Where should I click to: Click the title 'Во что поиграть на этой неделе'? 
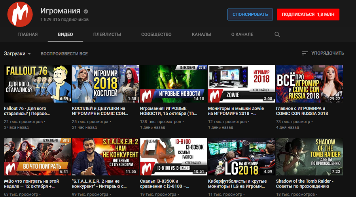pos(31,184)
